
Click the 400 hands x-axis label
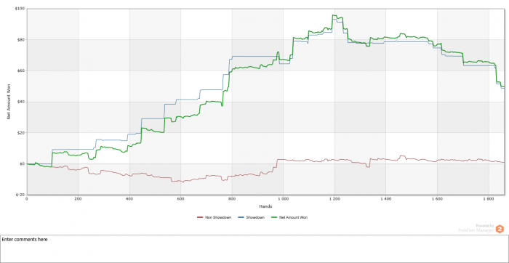[x=129, y=199]
